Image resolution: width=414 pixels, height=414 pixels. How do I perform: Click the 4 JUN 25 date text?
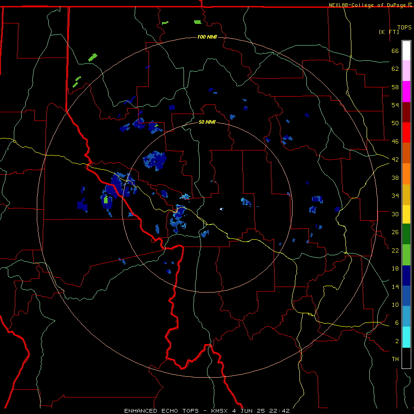point(249,411)
